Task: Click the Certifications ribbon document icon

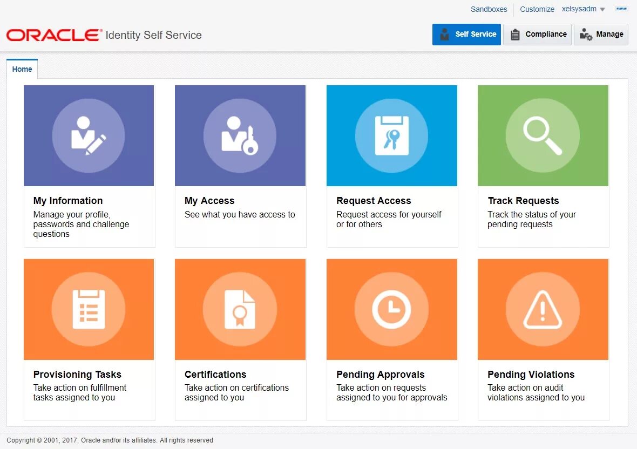Action: pyautogui.click(x=240, y=309)
